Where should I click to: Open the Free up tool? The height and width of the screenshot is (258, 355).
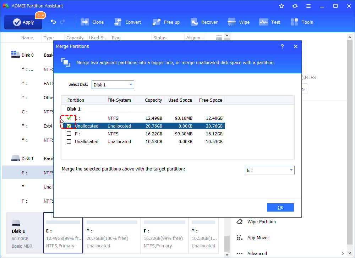(166, 22)
